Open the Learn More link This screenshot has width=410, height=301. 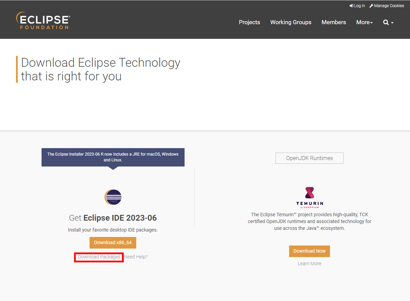[310, 264]
